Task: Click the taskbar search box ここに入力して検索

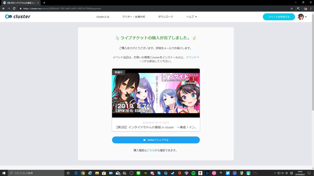Action: [36, 173]
